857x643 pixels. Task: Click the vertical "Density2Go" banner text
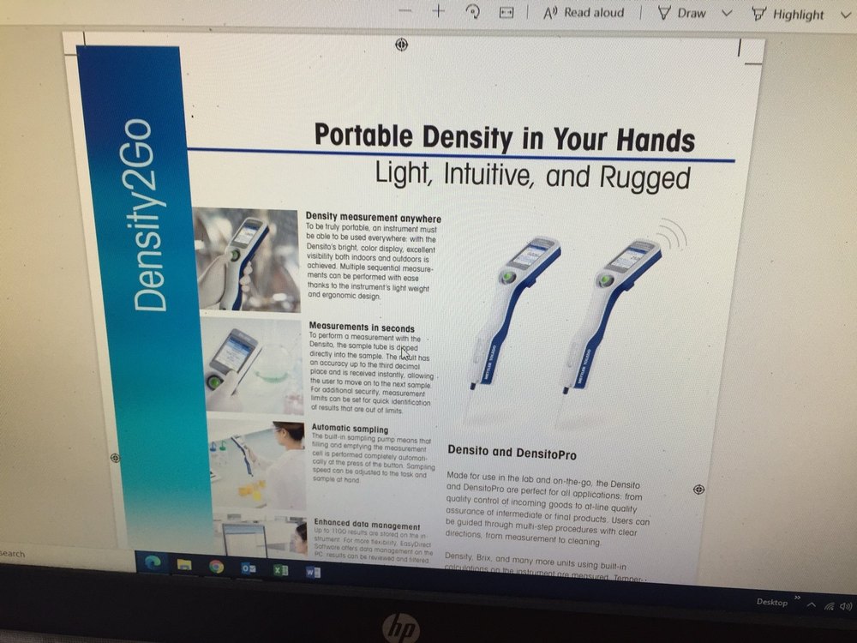coord(147,215)
